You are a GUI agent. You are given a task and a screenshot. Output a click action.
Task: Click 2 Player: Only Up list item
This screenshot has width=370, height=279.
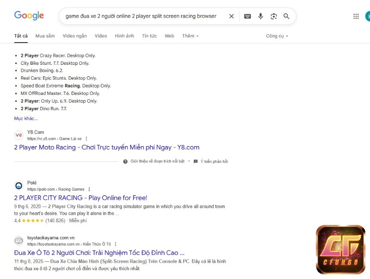coord(59,101)
